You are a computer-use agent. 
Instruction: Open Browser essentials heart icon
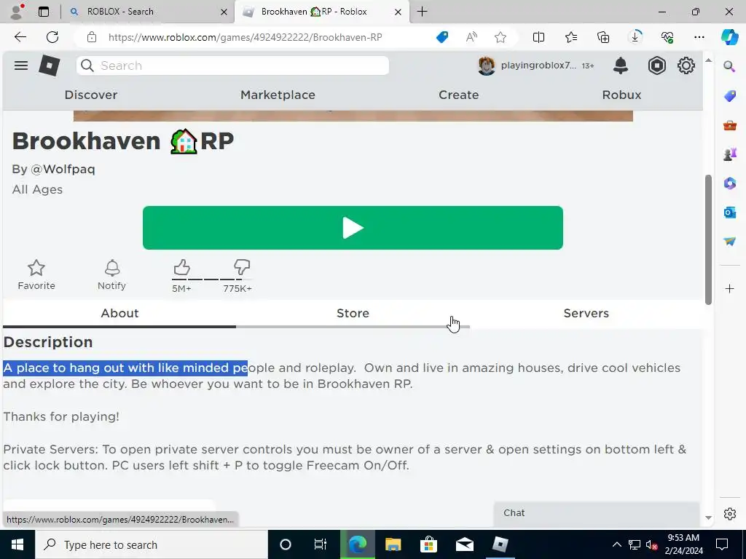(x=667, y=37)
